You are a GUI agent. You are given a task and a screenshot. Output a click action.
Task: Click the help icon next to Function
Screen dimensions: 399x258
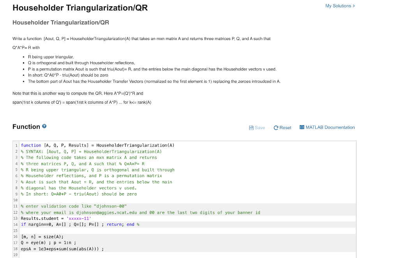[x=43, y=126]
